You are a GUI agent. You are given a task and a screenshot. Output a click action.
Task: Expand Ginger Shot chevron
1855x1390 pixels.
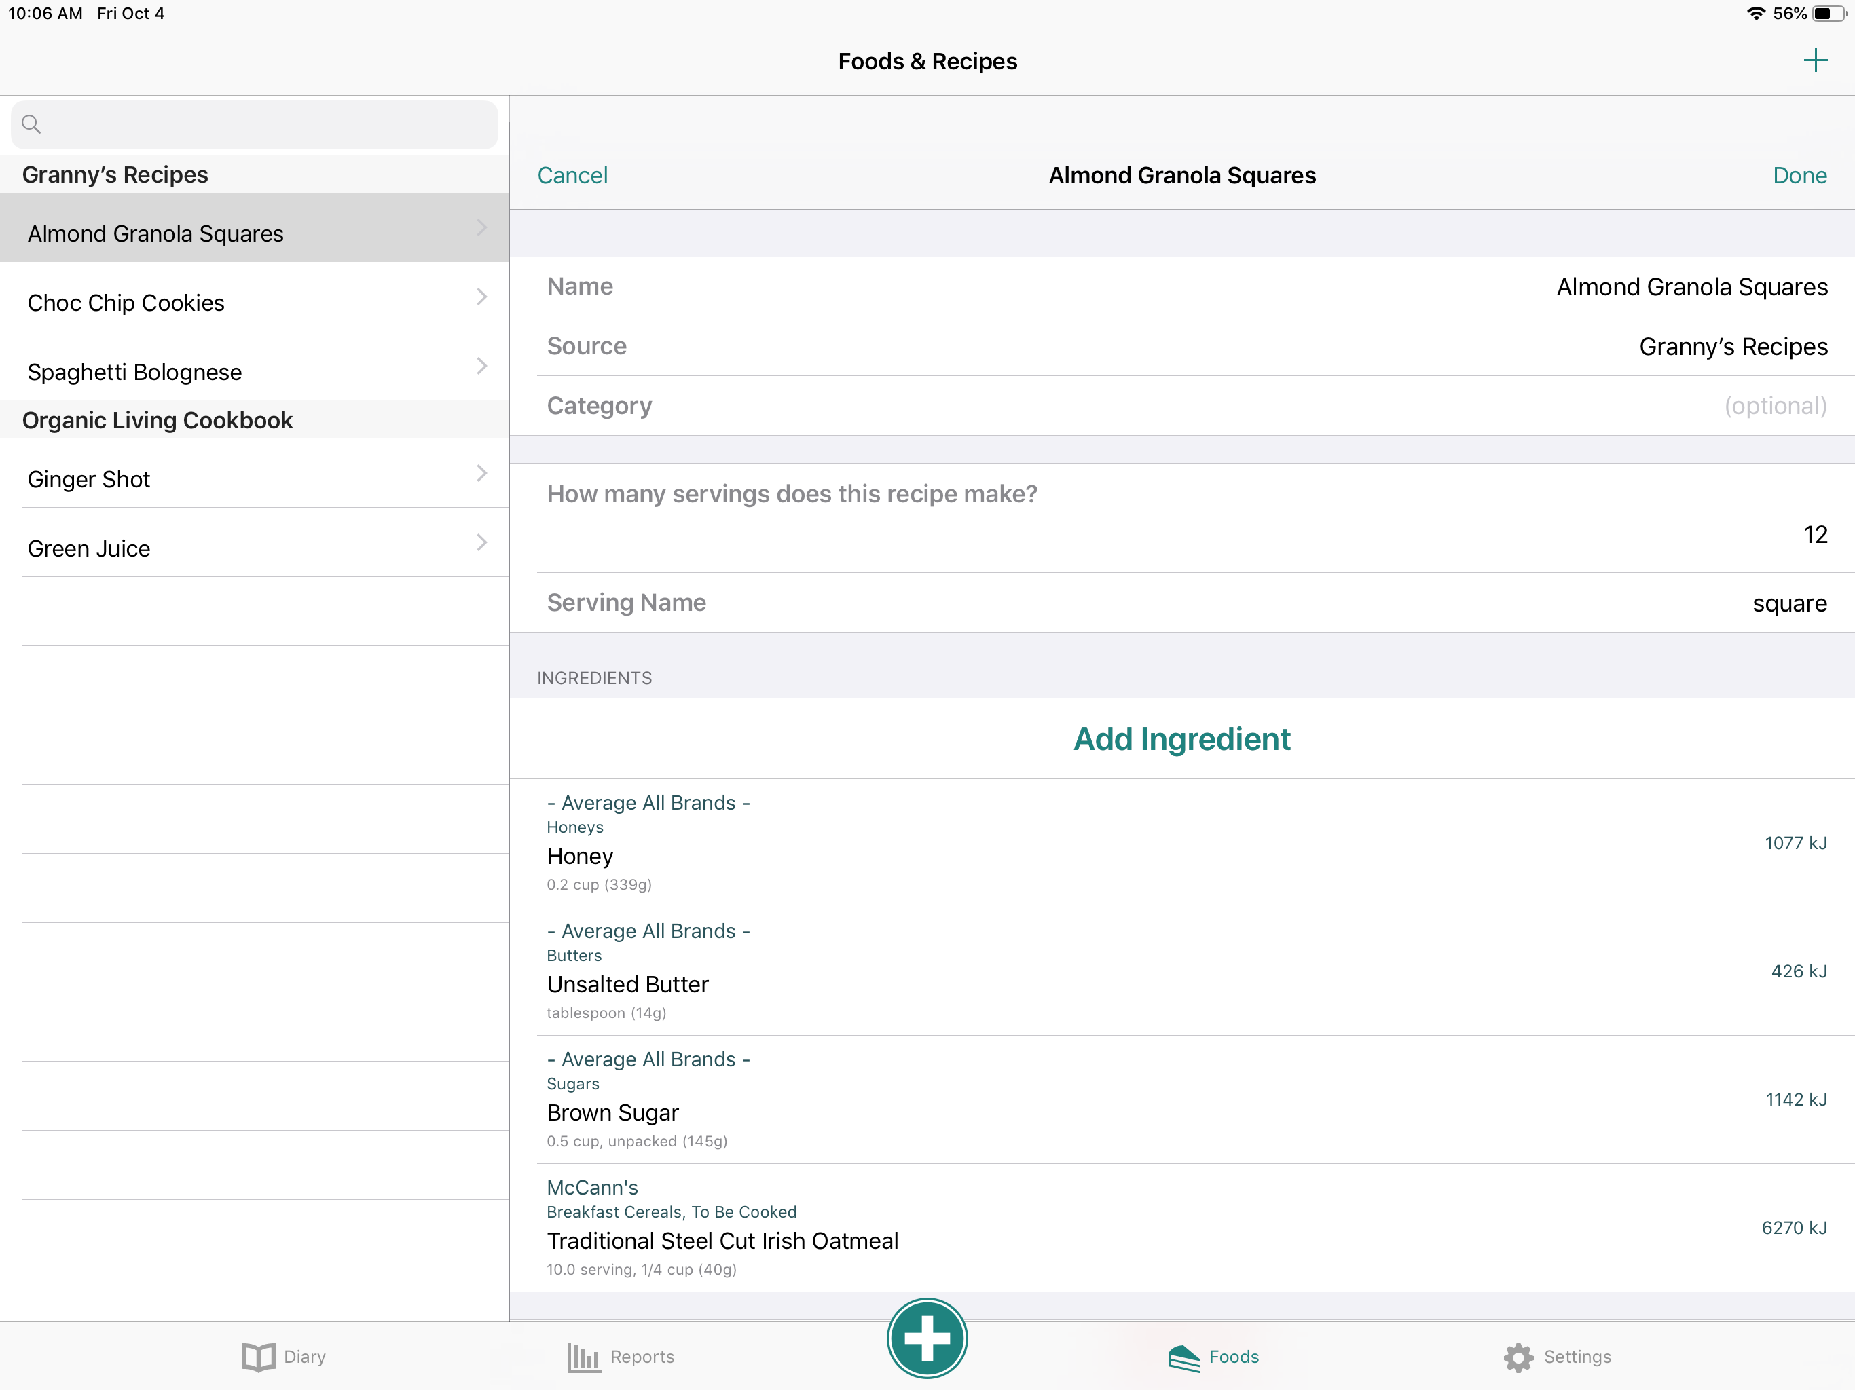click(481, 474)
